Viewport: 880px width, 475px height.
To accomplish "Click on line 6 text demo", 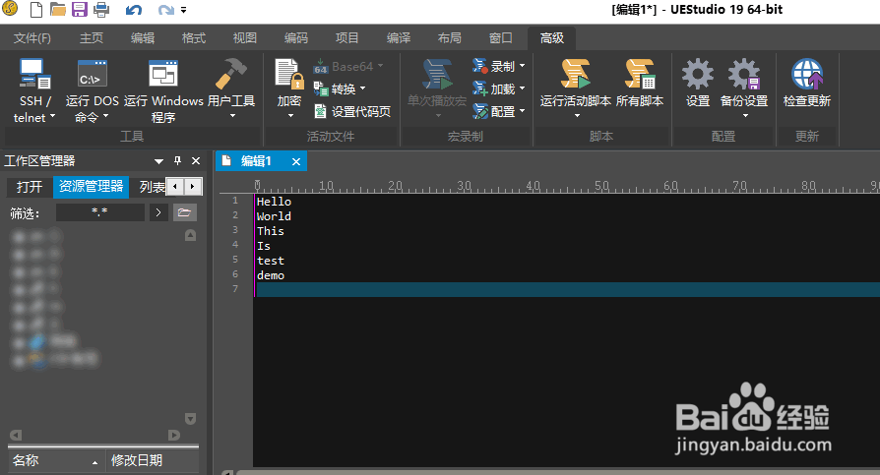I will click(271, 275).
